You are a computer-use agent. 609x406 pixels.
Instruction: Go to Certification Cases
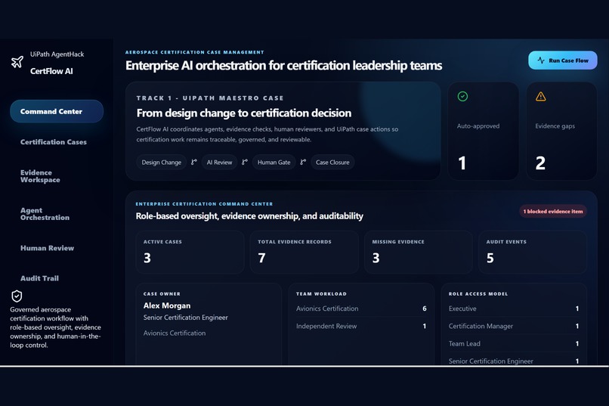[54, 142]
